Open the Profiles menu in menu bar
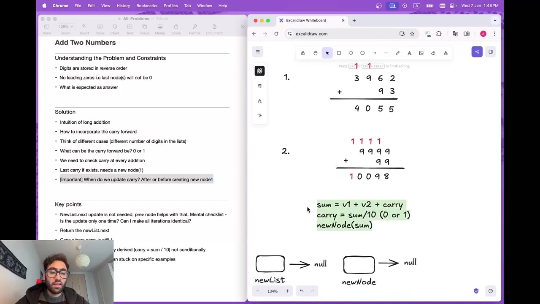Image resolution: width=540 pixels, height=304 pixels. [x=170, y=5]
